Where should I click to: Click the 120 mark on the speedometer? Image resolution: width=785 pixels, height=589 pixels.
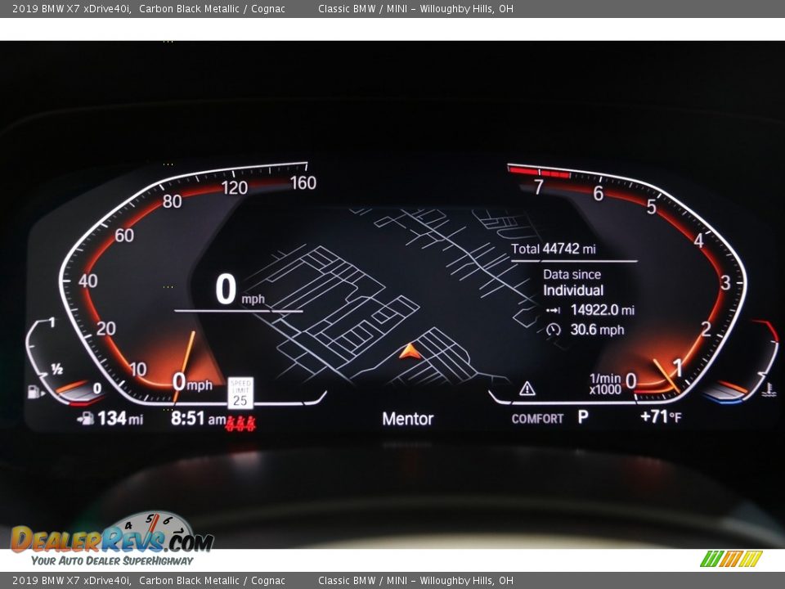(x=235, y=188)
